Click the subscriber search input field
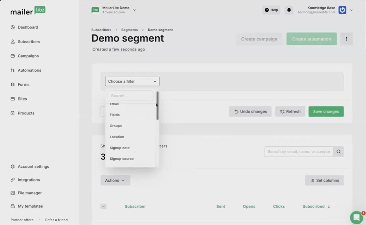 tap(299, 152)
